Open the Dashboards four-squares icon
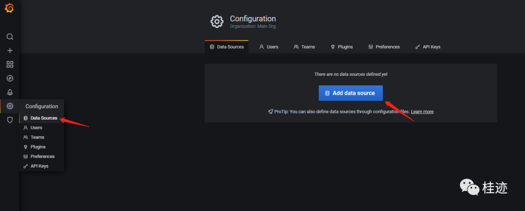525x211 pixels. 10,64
